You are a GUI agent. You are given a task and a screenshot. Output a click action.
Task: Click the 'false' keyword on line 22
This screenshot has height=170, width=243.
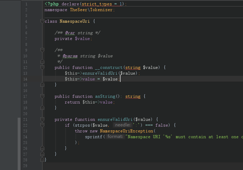coord(162,125)
